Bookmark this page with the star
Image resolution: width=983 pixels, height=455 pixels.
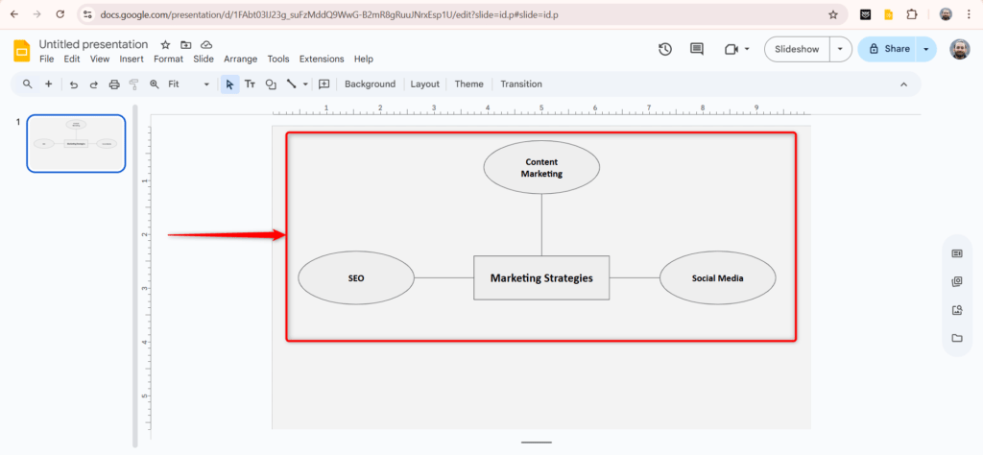point(832,14)
